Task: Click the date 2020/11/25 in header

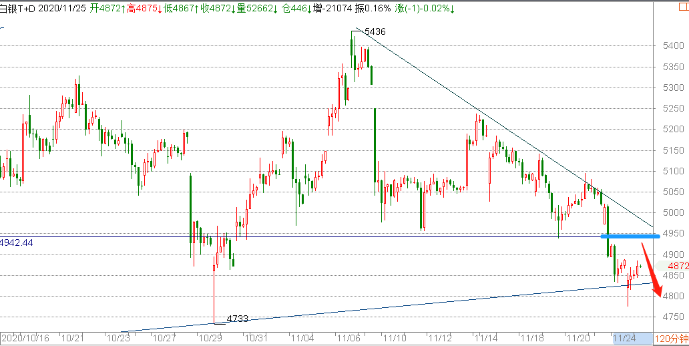Action: click(x=62, y=9)
